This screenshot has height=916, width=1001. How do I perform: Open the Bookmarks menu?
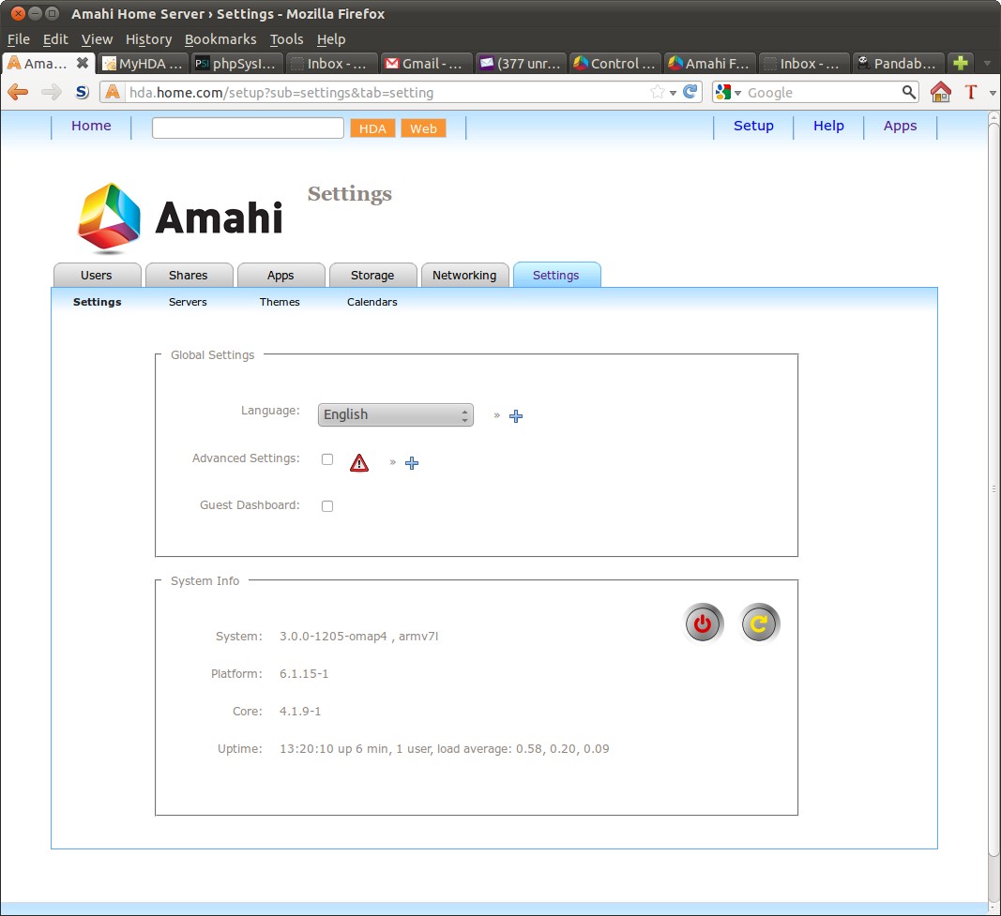[220, 39]
